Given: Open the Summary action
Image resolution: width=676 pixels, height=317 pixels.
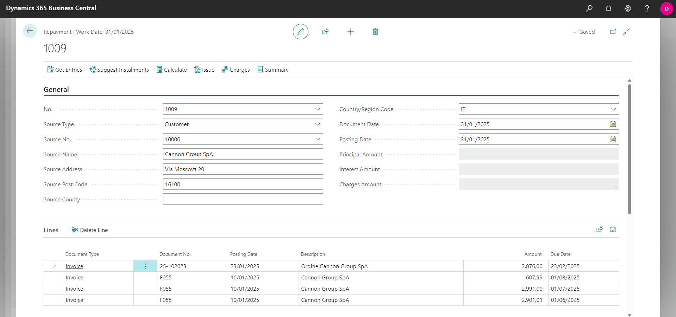Looking at the screenshot, I should tap(273, 70).
